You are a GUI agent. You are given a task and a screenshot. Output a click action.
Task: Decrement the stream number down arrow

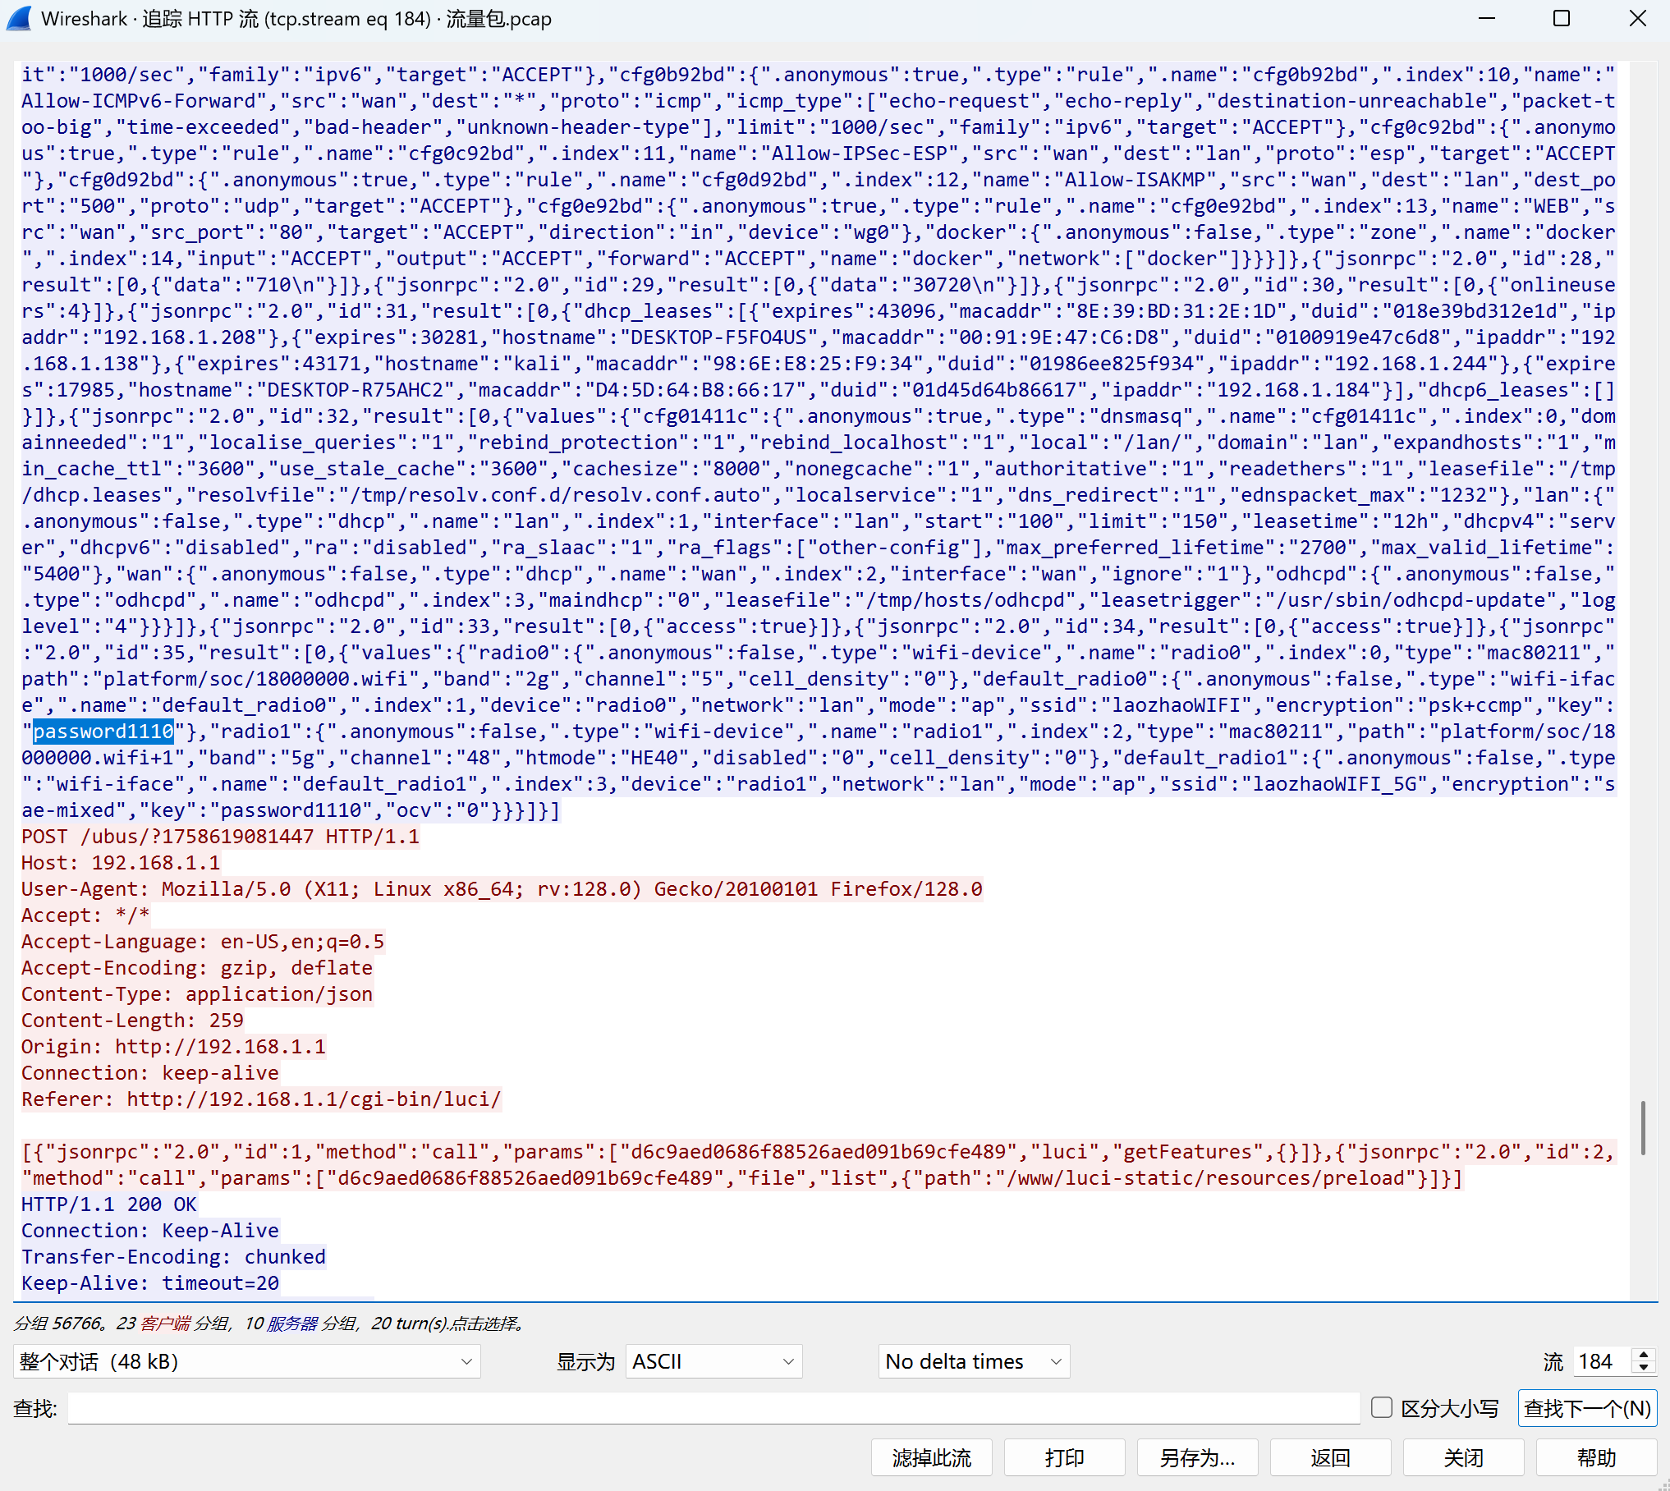(x=1643, y=1368)
